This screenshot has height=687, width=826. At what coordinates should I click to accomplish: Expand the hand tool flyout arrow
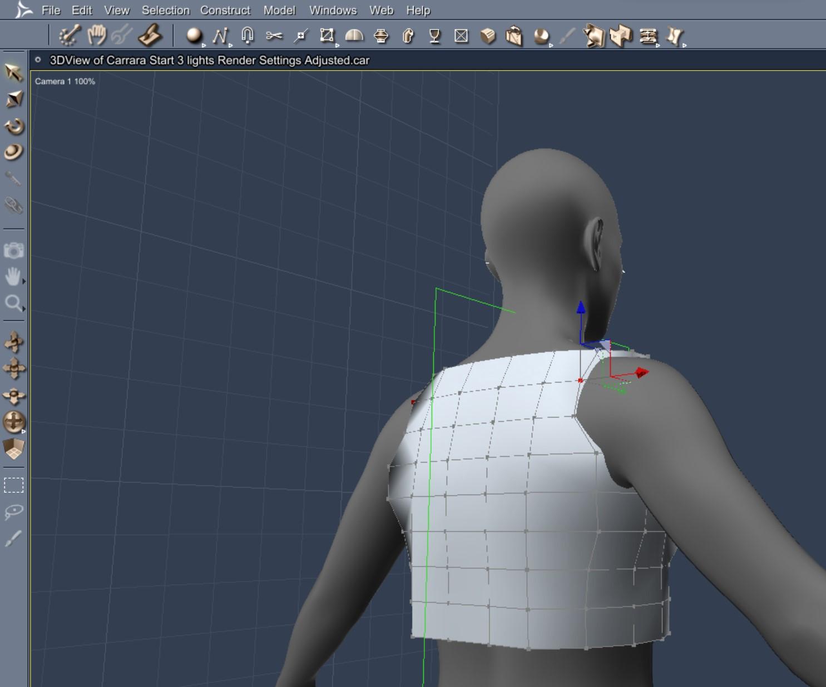(x=24, y=282)
